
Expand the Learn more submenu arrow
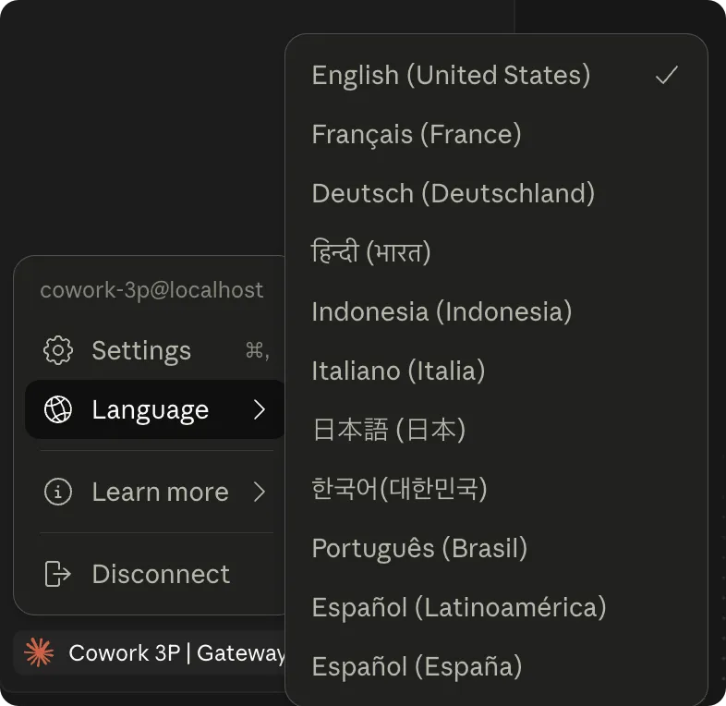(260, 492)
